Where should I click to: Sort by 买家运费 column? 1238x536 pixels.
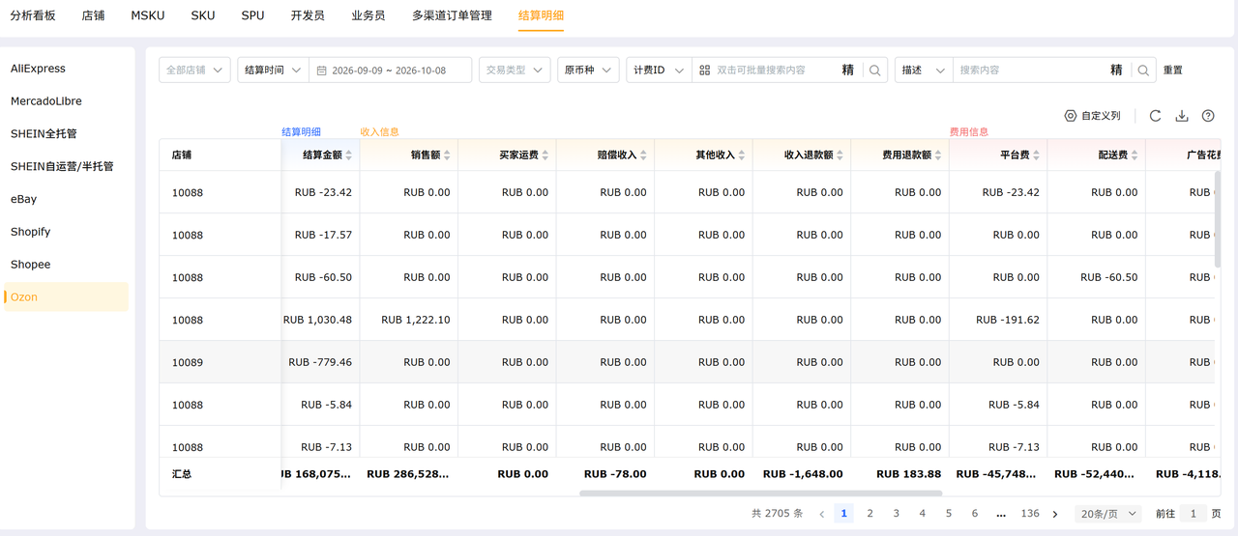click(x=545, y=155)
